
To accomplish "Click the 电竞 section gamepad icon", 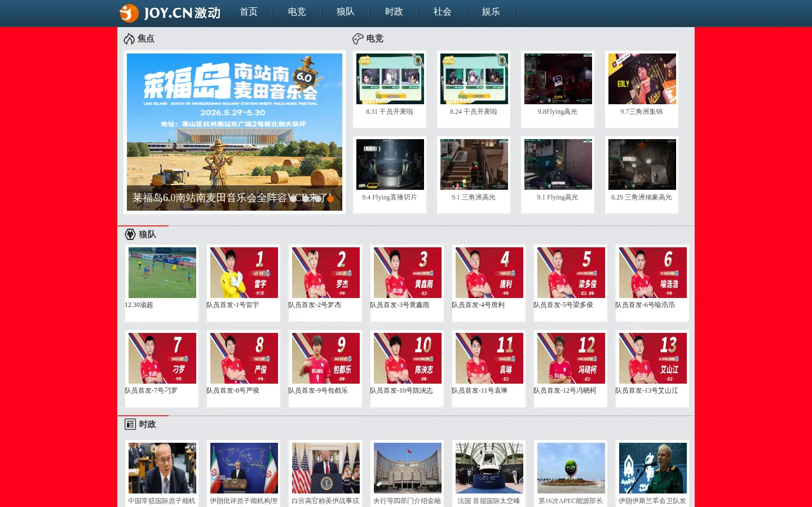I will 358,39.
